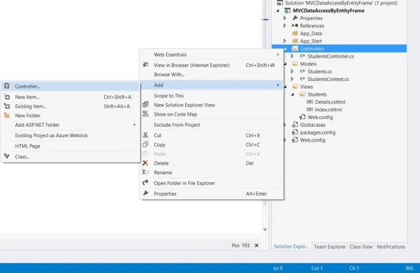Expand the App_Start folder
The image size is (420, 273).
(x=285, y=41)
